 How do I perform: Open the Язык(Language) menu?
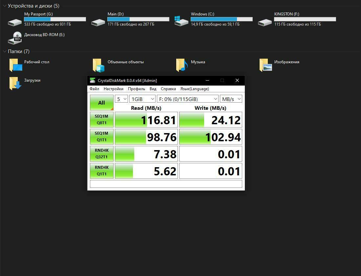[195, 89]
